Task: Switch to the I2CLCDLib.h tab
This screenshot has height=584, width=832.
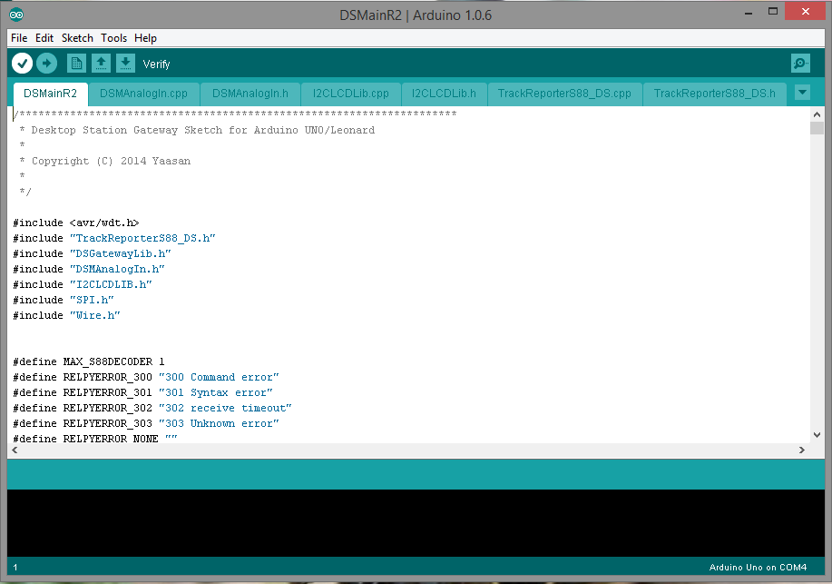Action: tap(444, 94)
